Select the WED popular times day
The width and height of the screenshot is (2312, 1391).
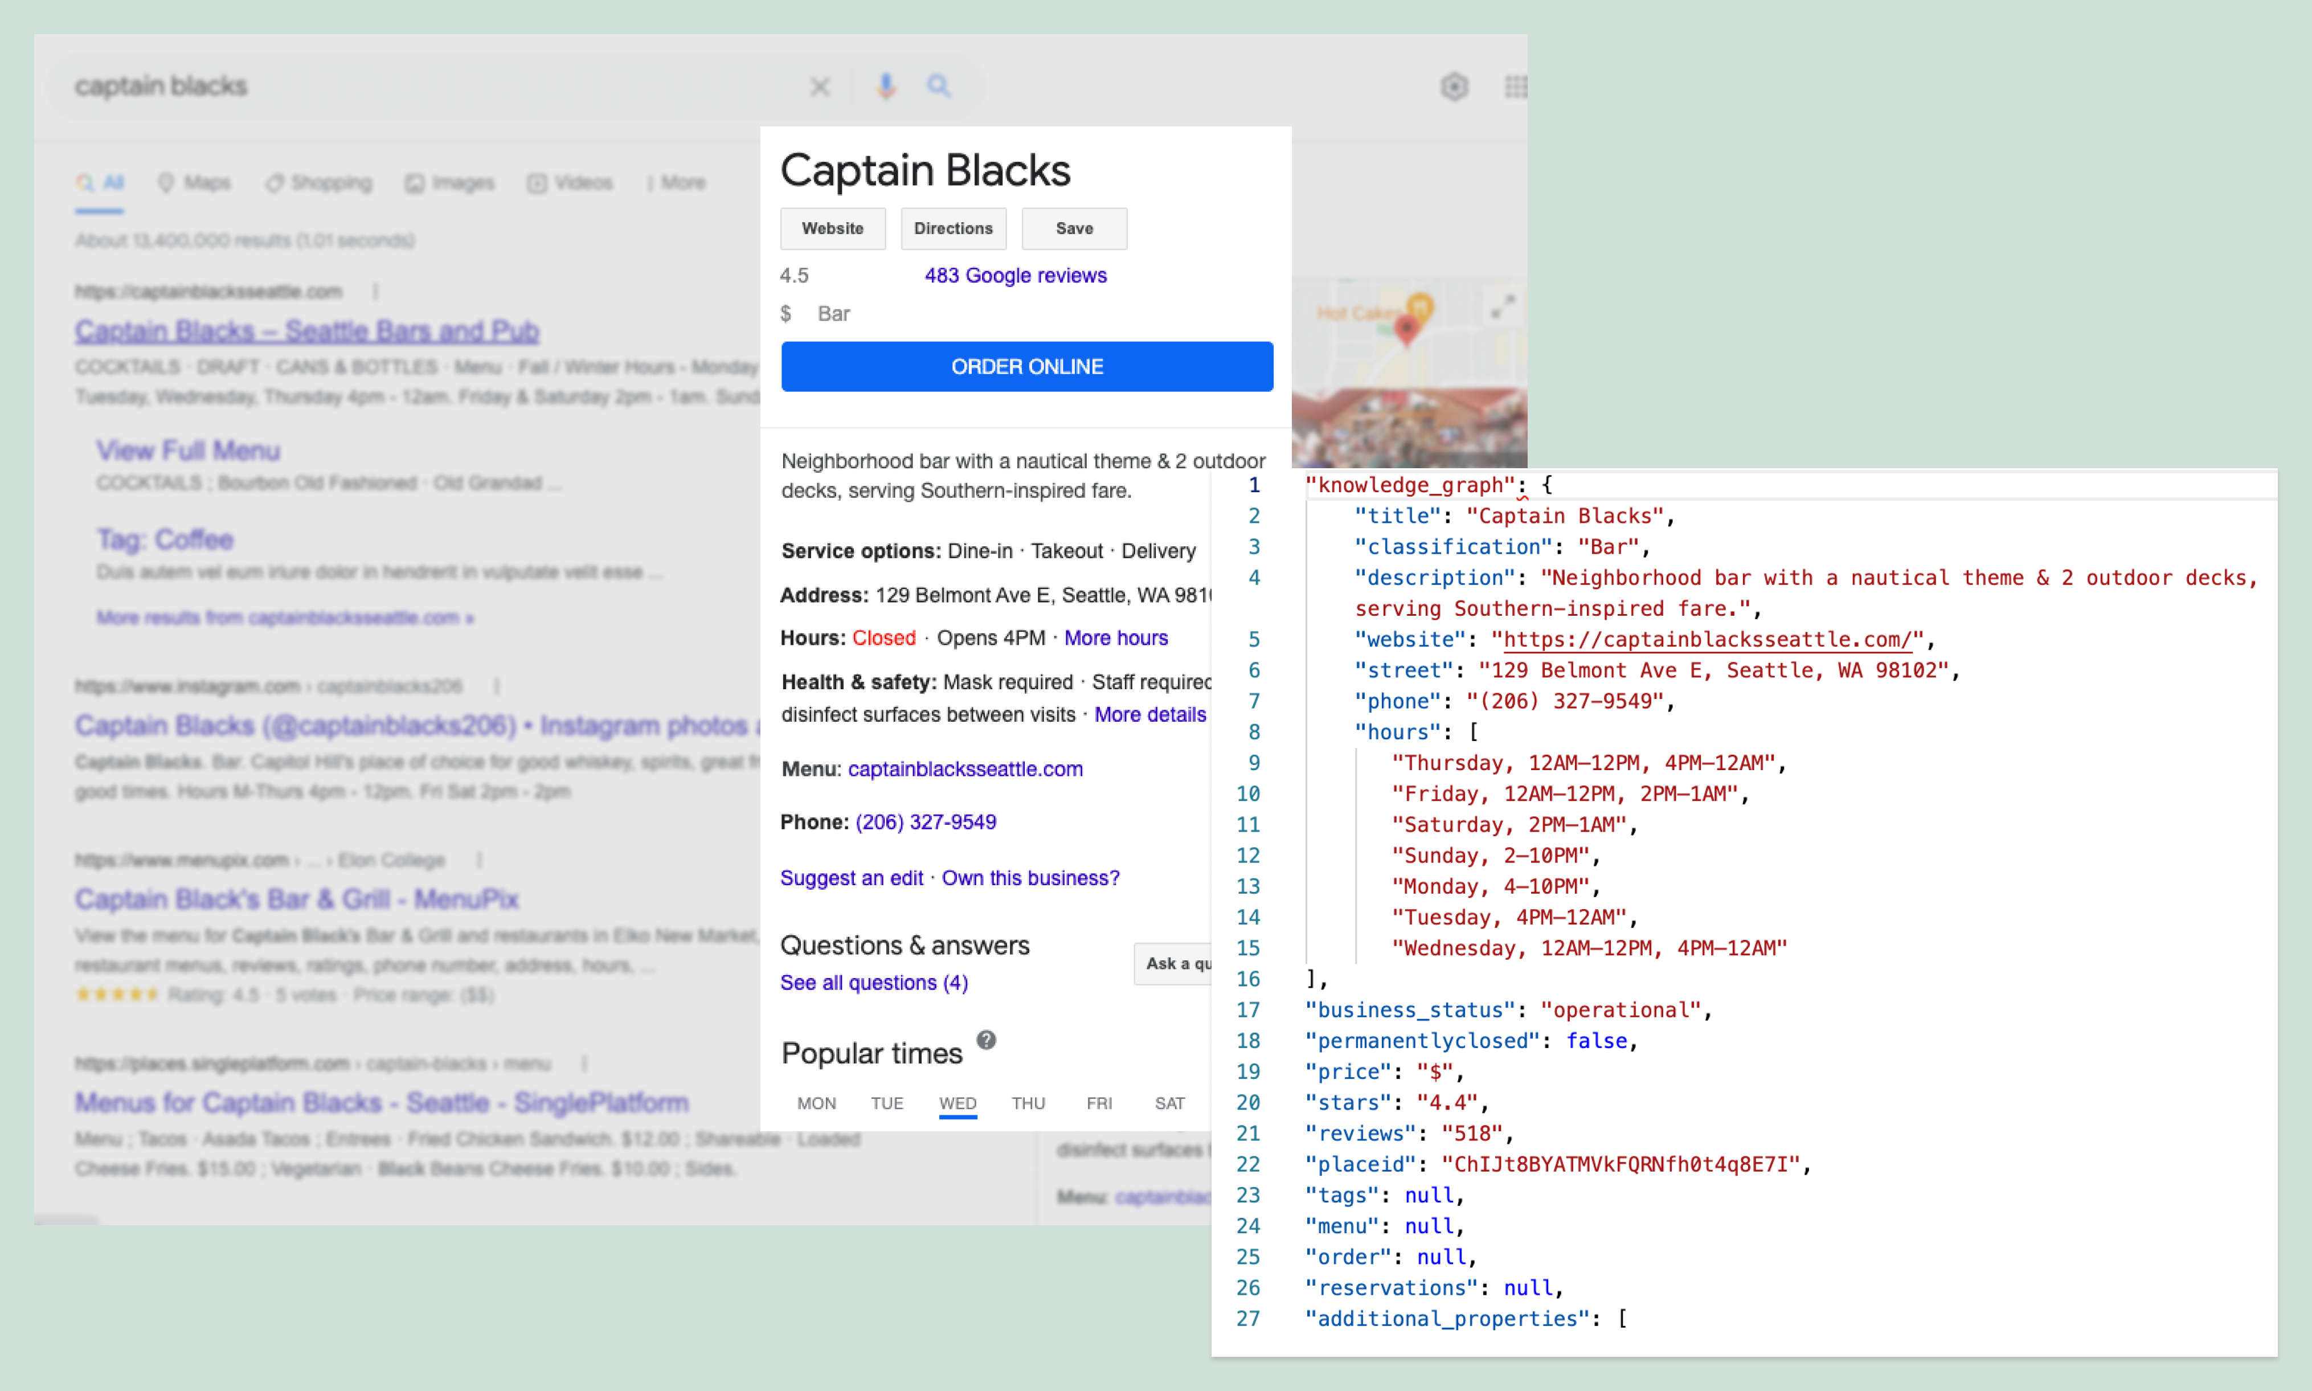[957, 1103]
